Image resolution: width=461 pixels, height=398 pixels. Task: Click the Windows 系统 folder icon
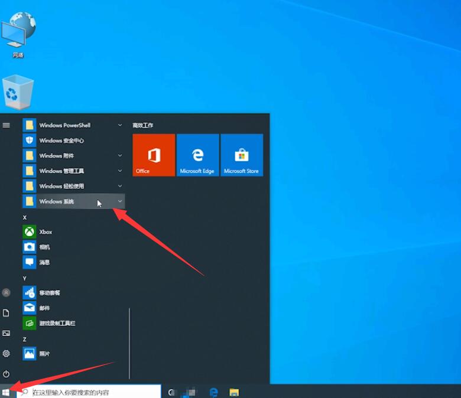tap(30, 201)
